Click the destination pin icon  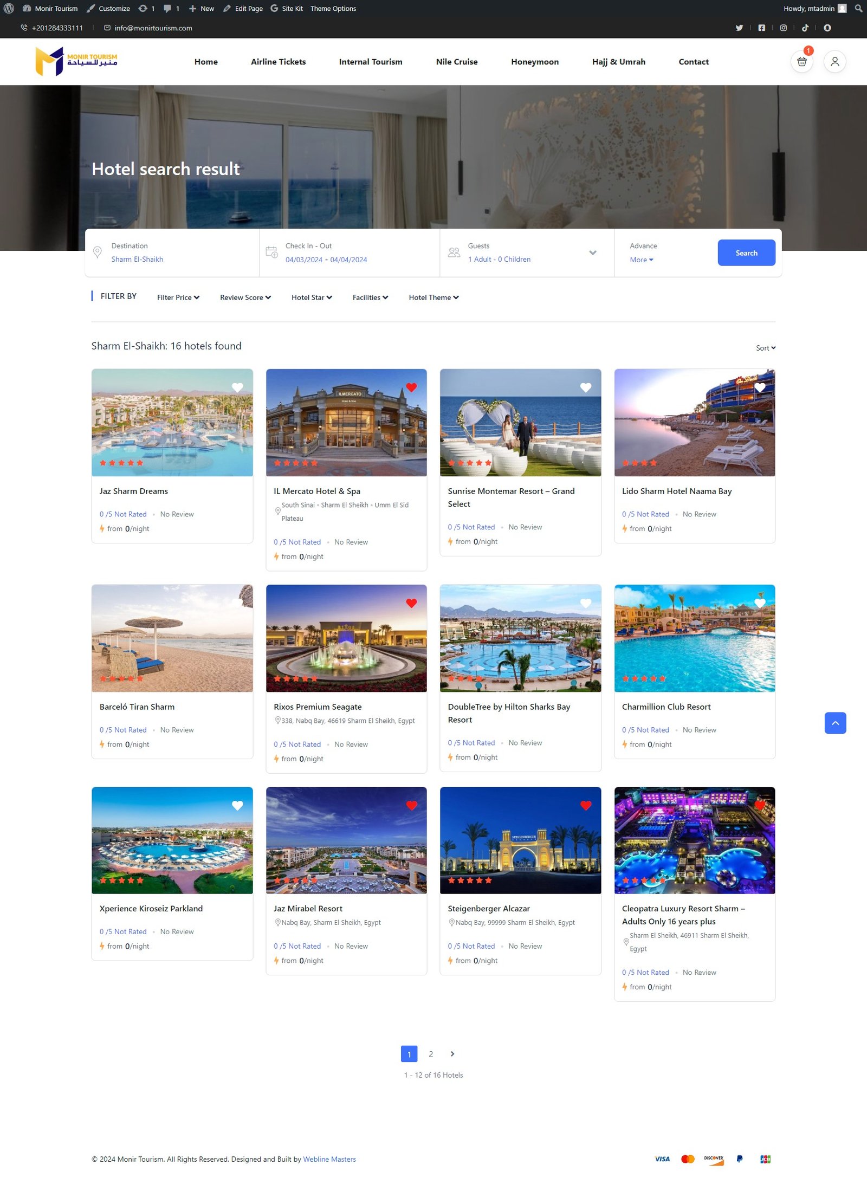[x=98, y=252]
